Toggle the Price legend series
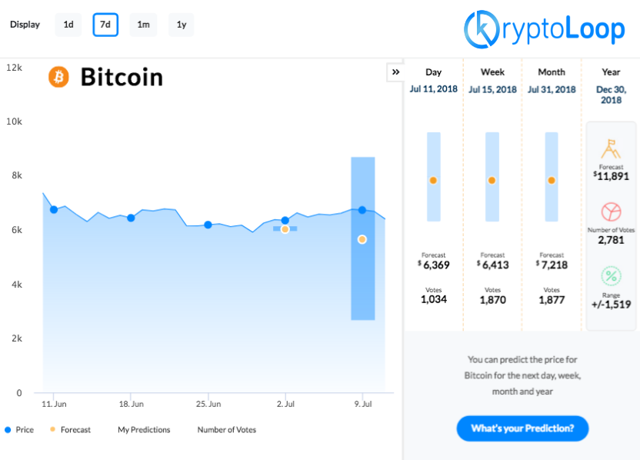The image size is (640, 460). [19, 430]
